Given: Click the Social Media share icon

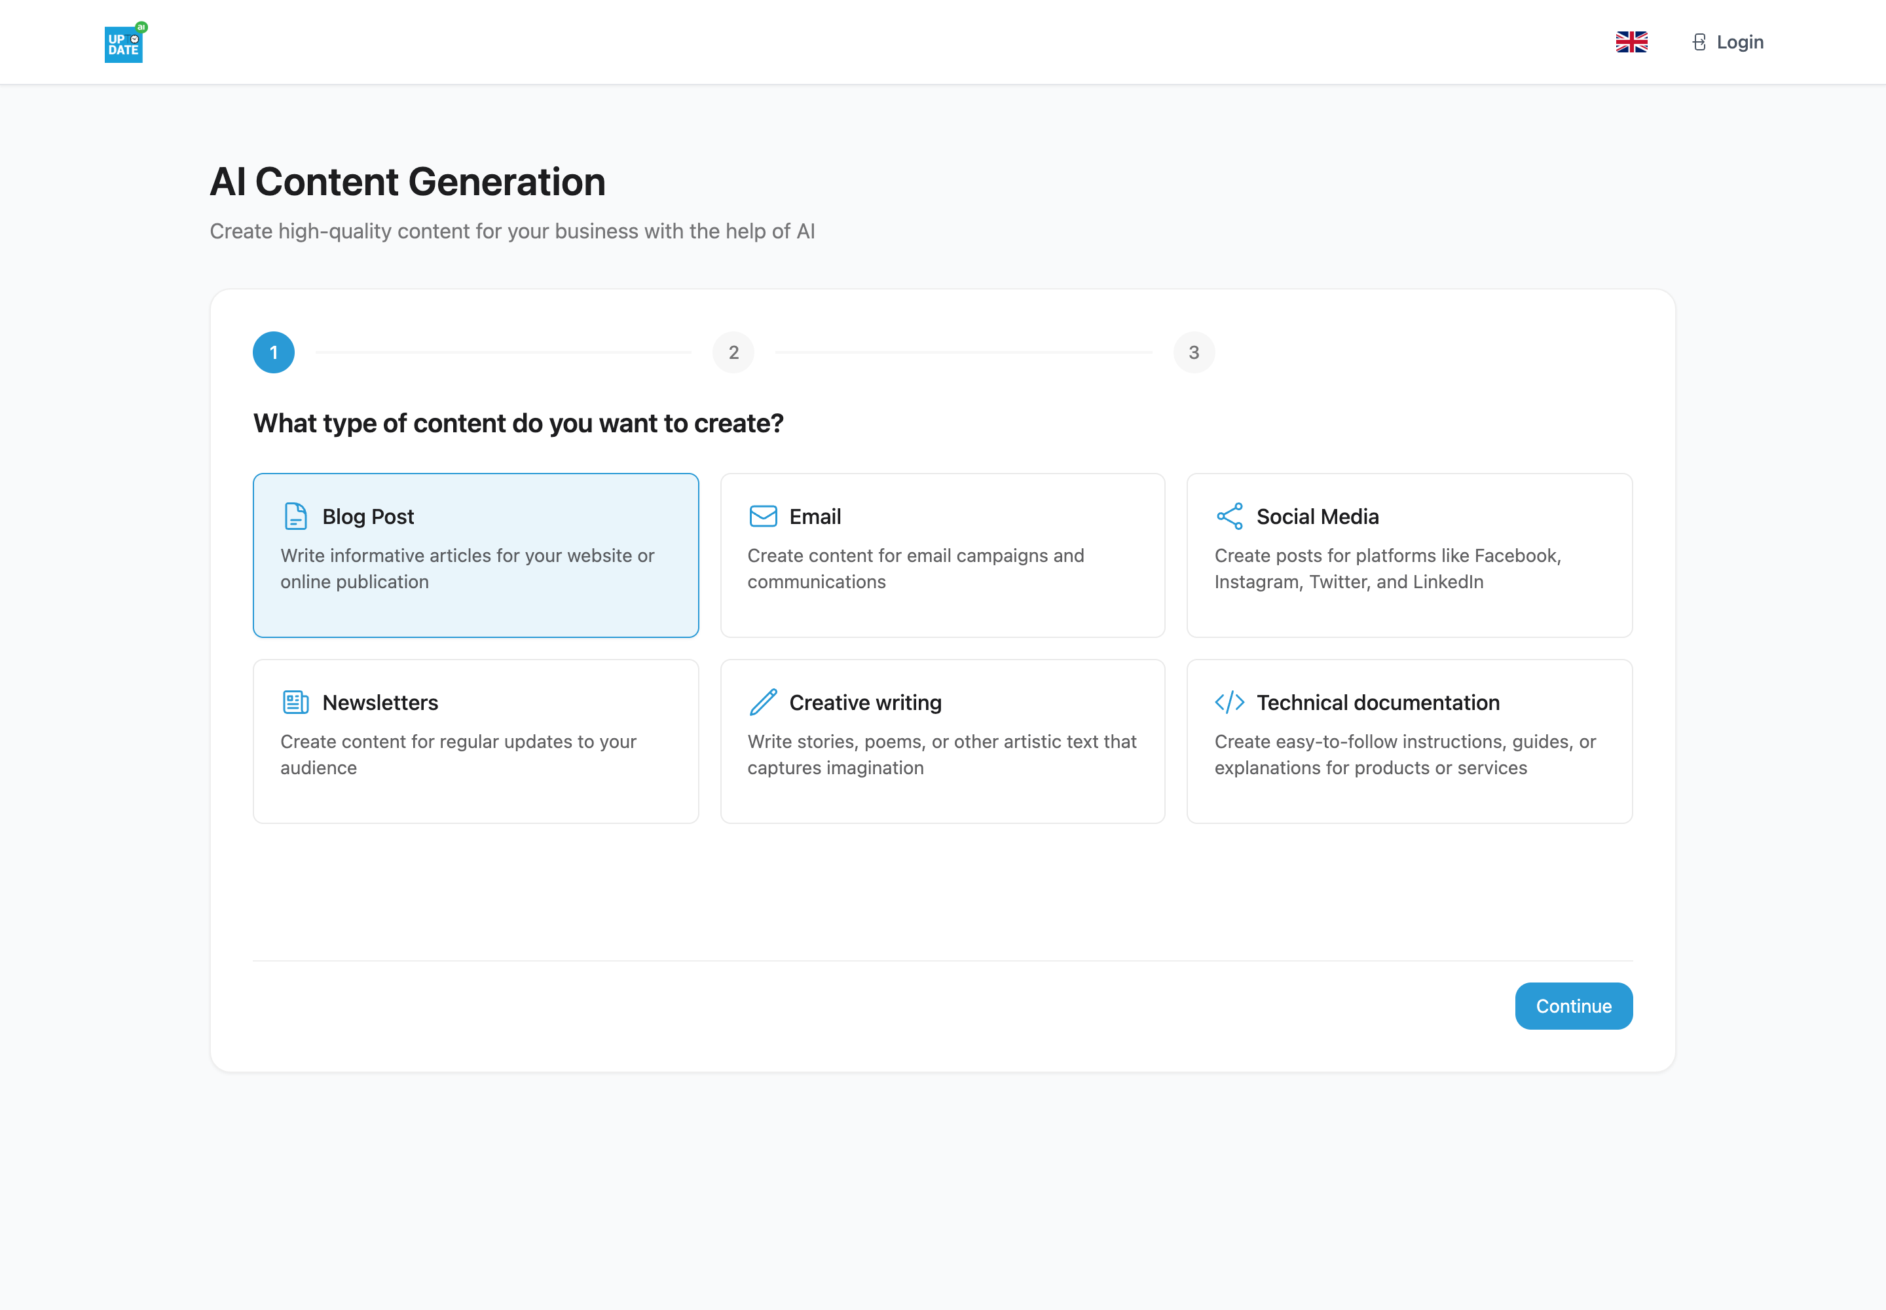Looking at the screenshot, I should pyautogui.click(x=1229, y=516).
